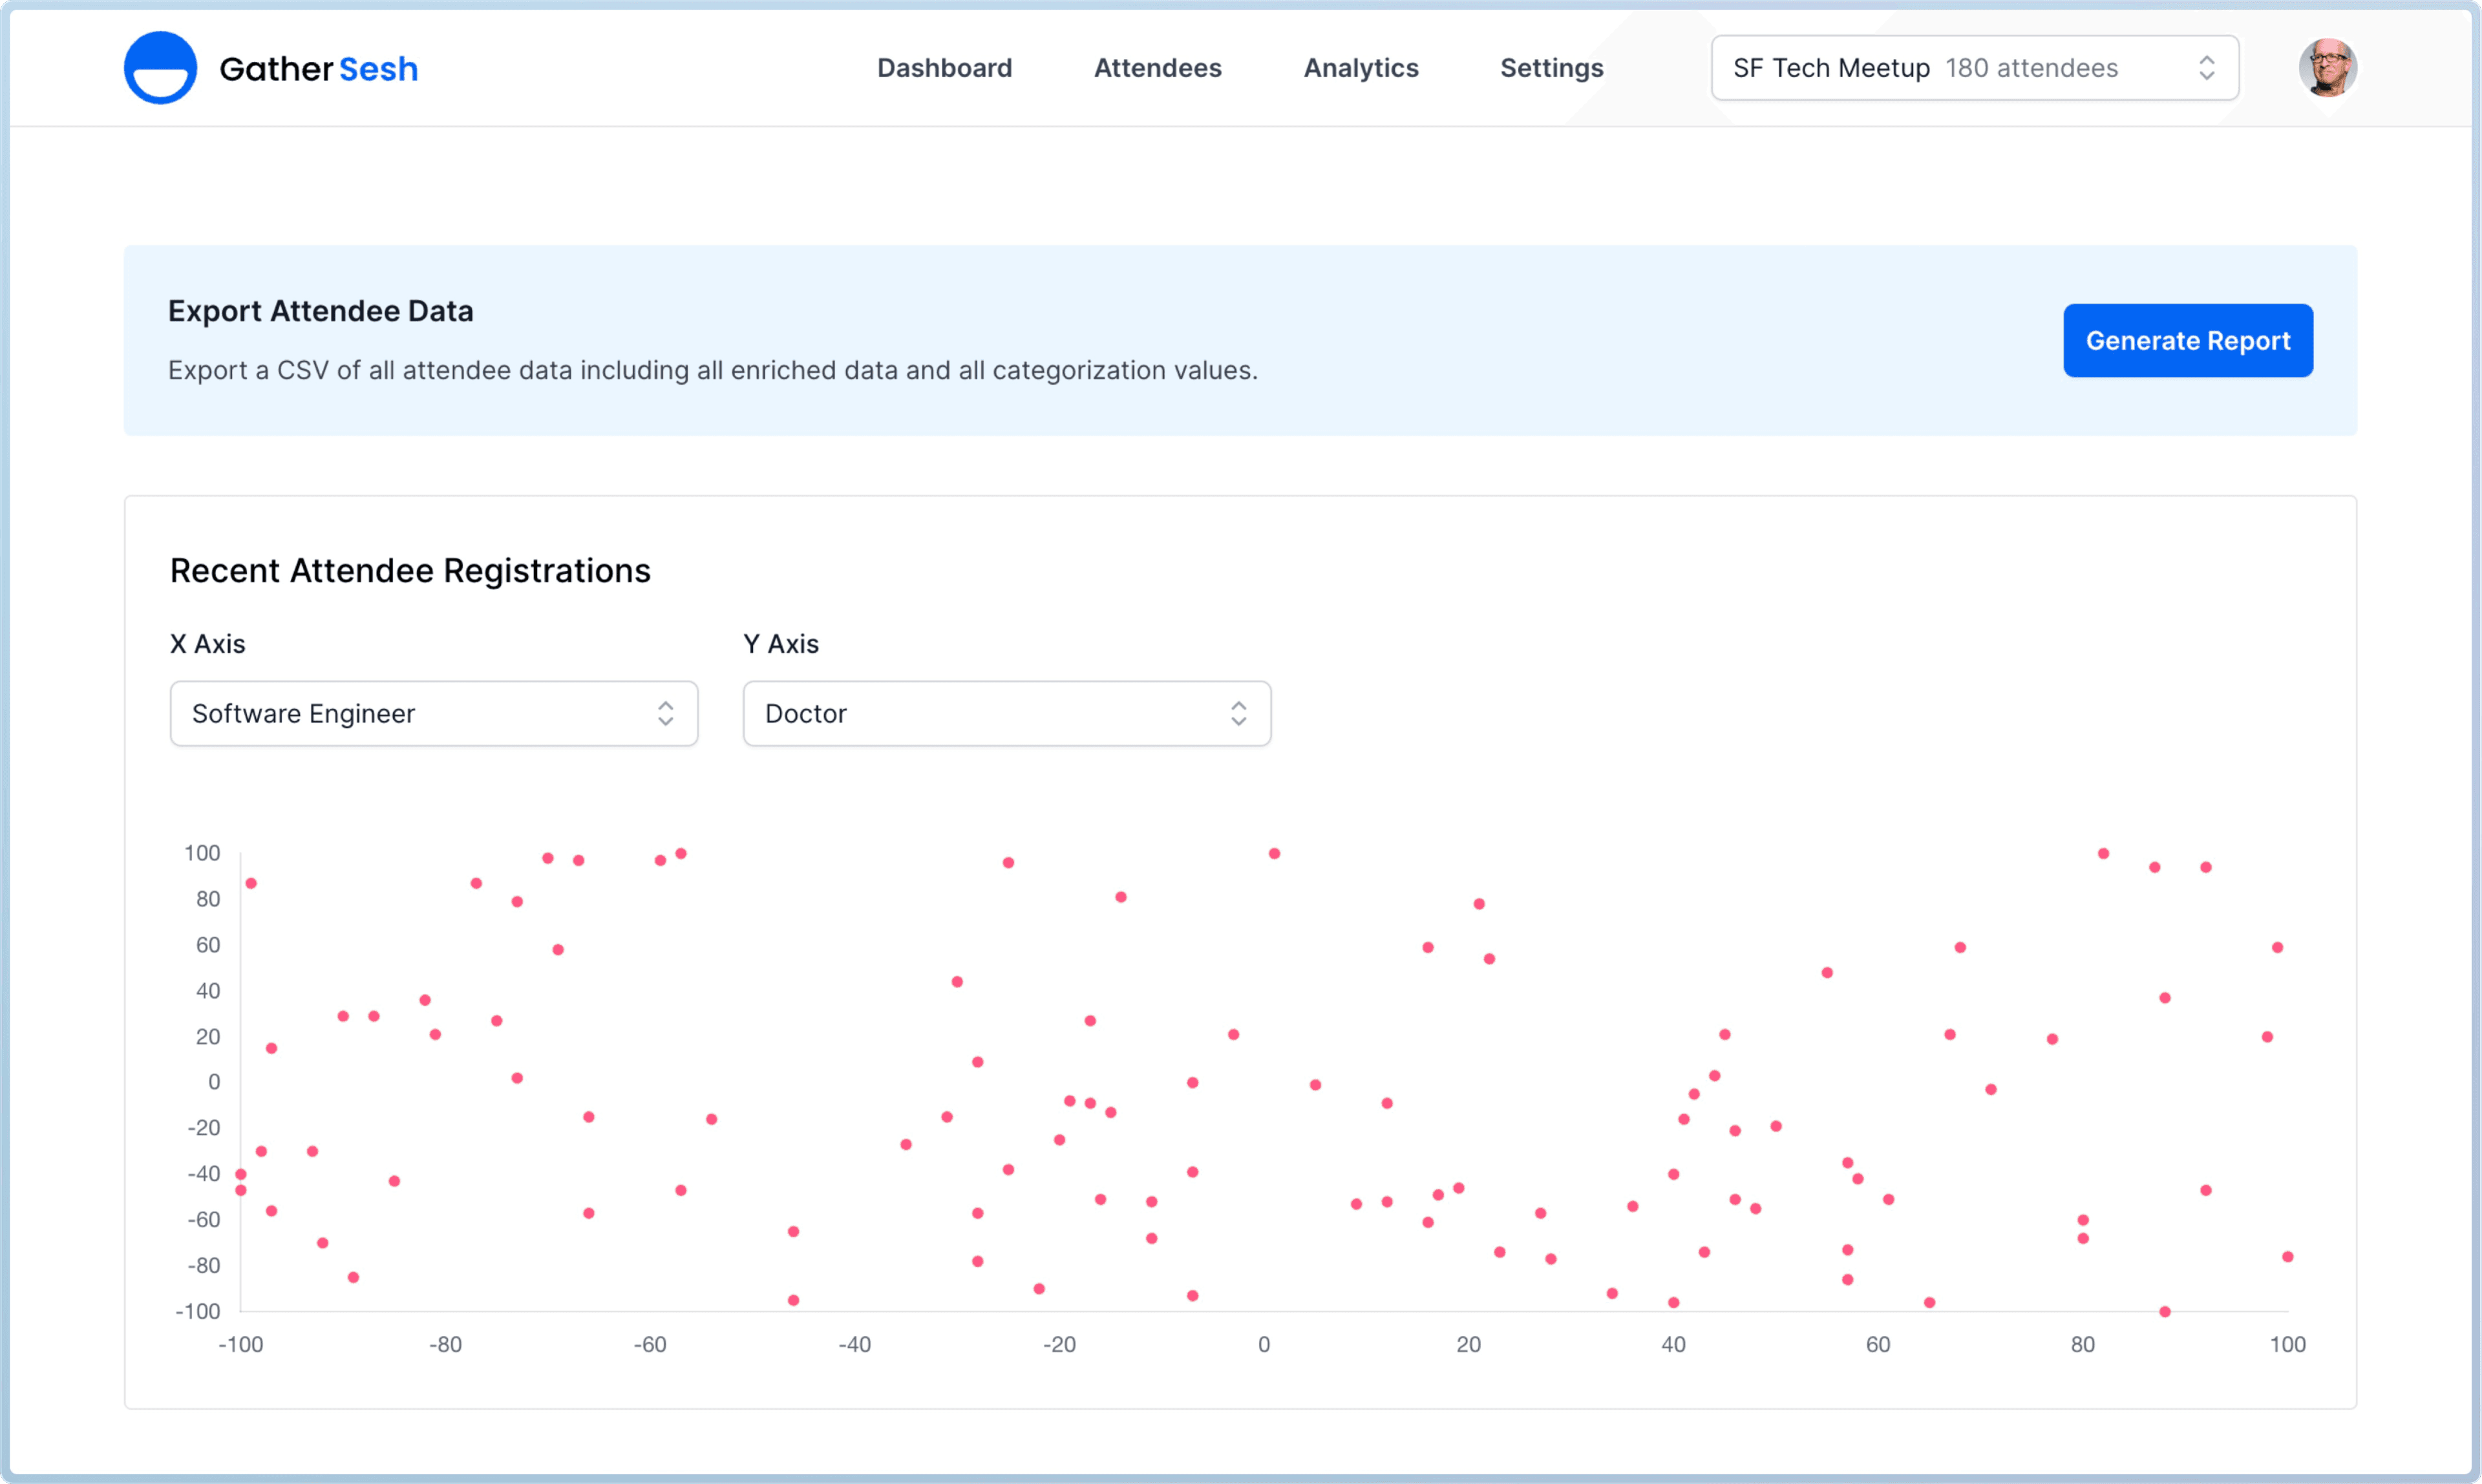Click the 100 label on the x-axis

tap(2287, 1344)
